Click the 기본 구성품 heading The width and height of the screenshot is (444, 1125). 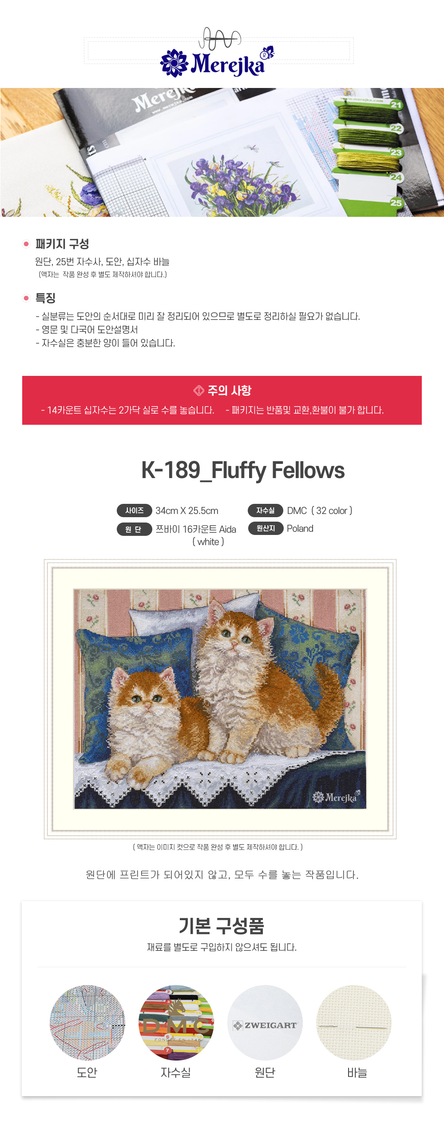tap(222, 926)
